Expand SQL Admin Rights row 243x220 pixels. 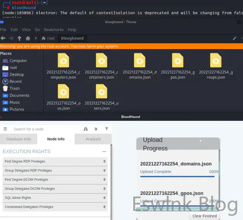click(x=55, y=198)
